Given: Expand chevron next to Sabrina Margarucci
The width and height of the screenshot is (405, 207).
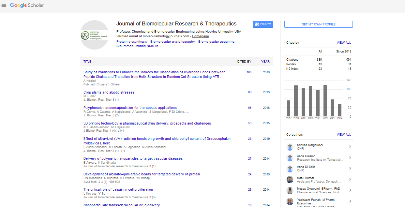Looking at the screenshot, I should pyautogui.click(x=350, y=147).
